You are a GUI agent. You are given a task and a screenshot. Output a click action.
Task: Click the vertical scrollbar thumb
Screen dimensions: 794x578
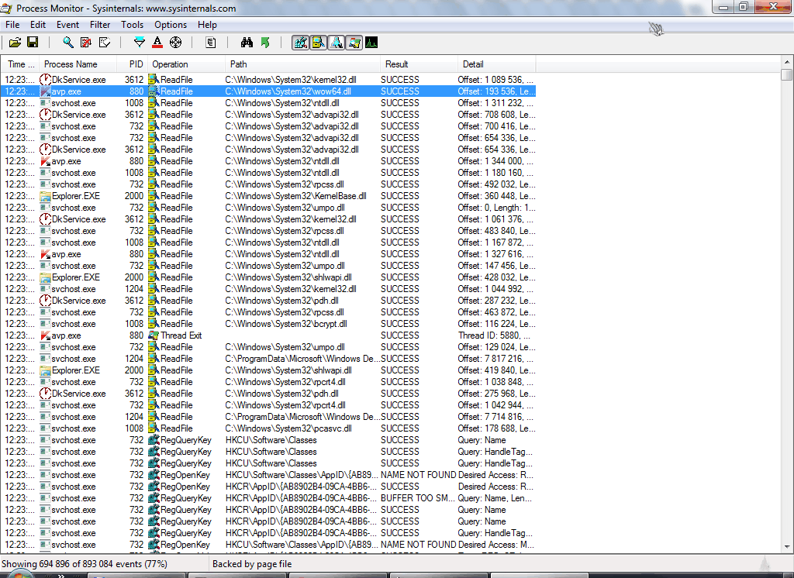pyautogui.click(x=787, y=75)
